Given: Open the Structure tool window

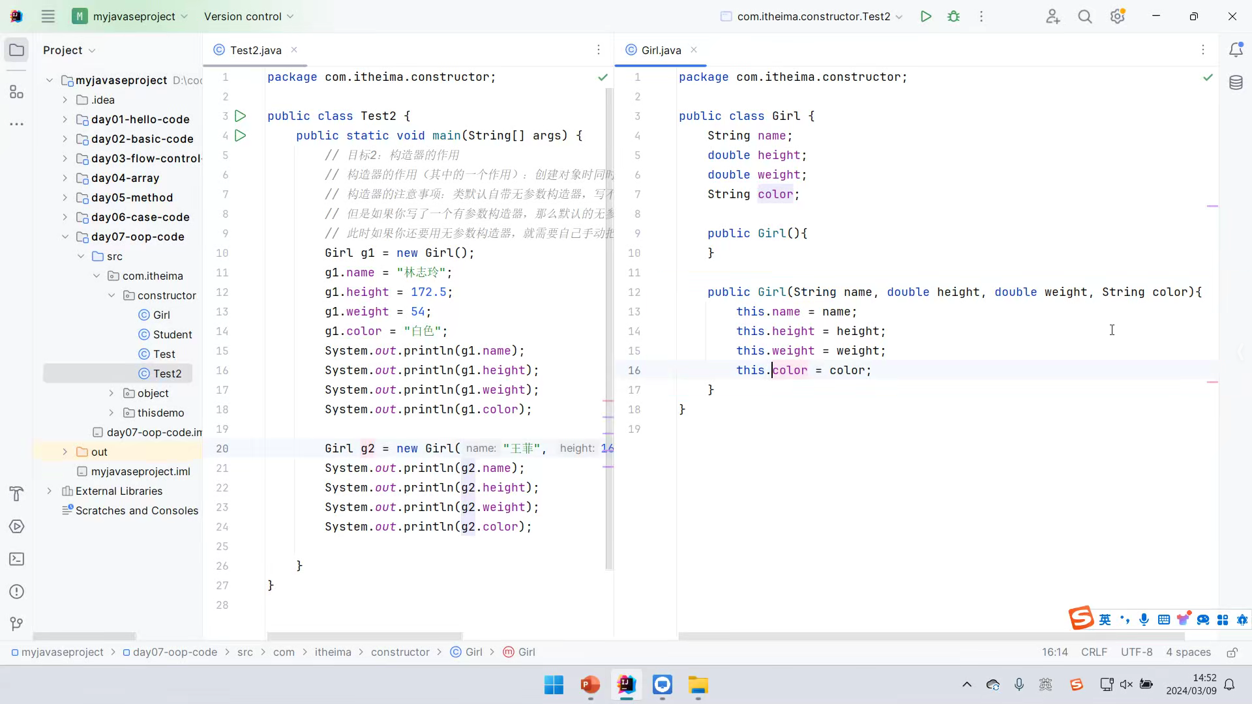Looking at the screenshot, I should pyautogui.click(x=17, y=92).
